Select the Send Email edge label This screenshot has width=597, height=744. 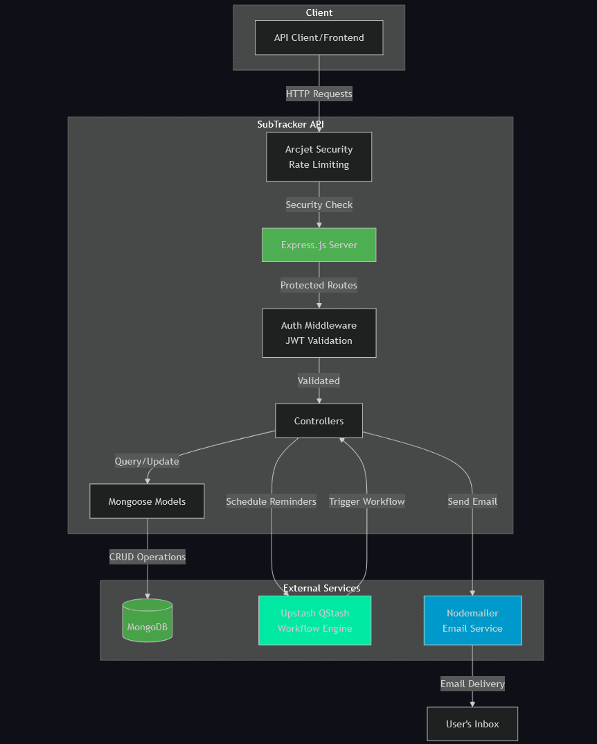click(x=472, y=501)
